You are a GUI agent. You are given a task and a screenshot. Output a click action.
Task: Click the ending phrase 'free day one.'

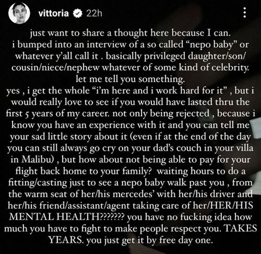[x=186, y=240]
